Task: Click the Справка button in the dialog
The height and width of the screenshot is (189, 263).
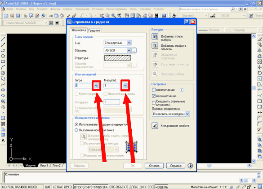Action: pos(176,166)
